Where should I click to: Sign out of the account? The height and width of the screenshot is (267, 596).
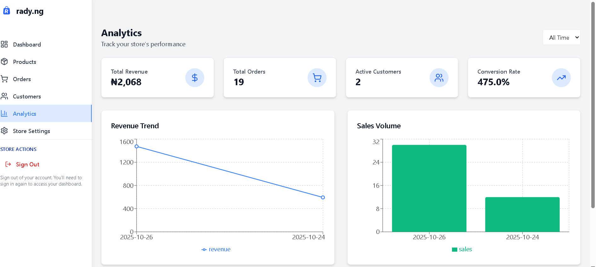(x=27, y=164)
